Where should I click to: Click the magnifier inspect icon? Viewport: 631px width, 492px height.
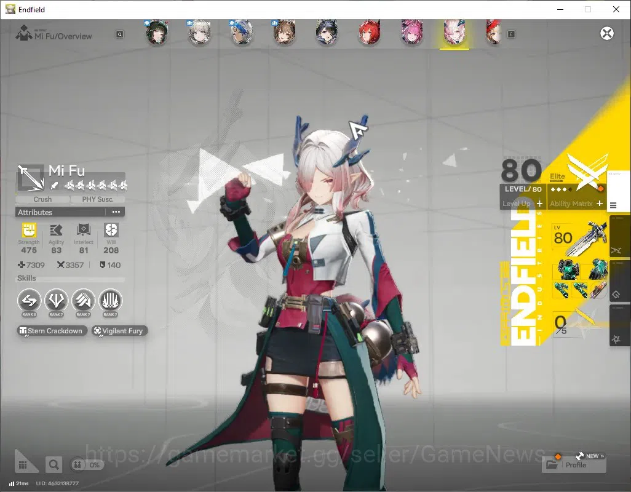pos(53,465)
